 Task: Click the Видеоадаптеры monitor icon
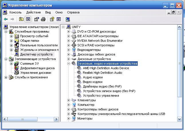click(74, 50)
